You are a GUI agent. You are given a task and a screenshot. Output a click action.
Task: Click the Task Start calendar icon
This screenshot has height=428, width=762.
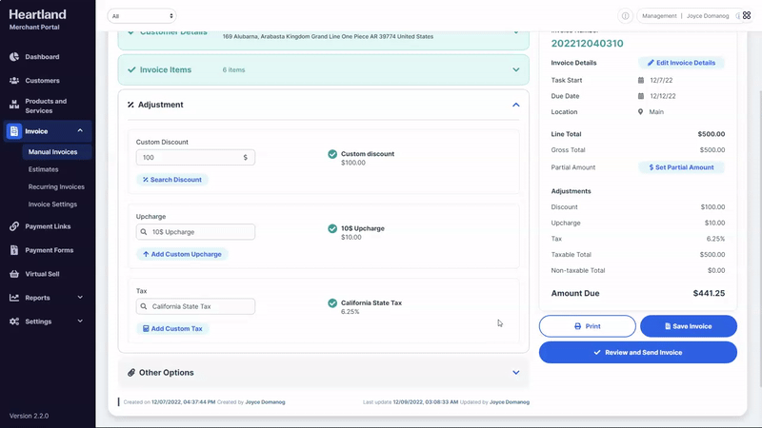(x=640, y=80)
